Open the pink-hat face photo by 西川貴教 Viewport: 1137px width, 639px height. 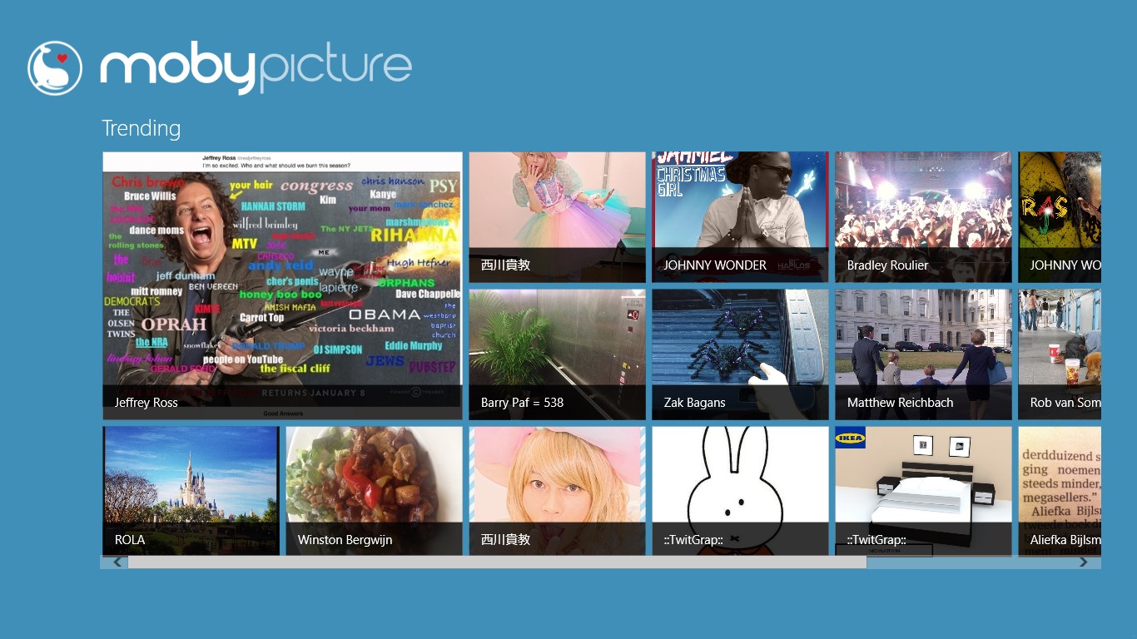click(x=557, y=491)
